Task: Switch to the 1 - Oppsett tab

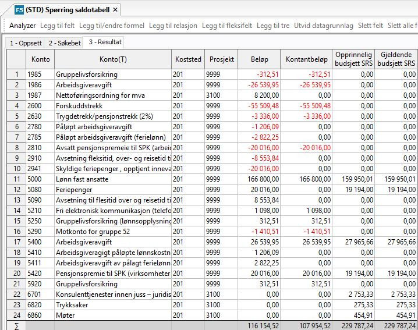Action: click(x=26, y=43)
